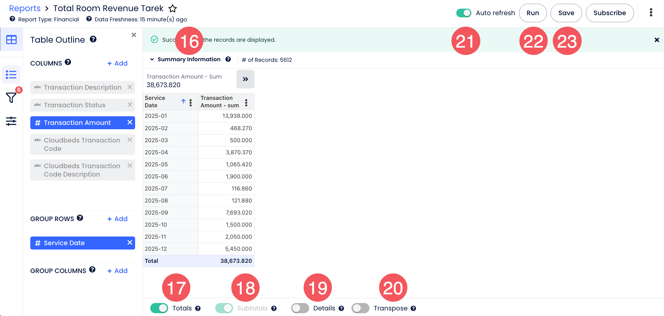Image resolution: width=664 pixels, height=316 pixels.
Task: Disable the Auto refresh toggle
Action: coord(464,13)
